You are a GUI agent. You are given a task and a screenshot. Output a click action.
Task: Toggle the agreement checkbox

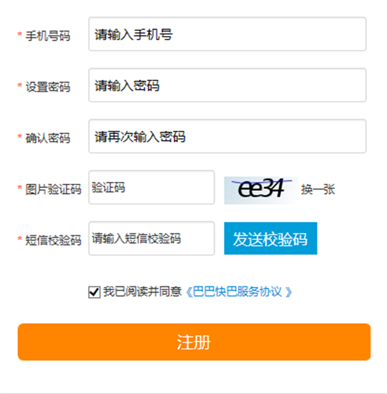pyautogui.click(x=94, y=292)
